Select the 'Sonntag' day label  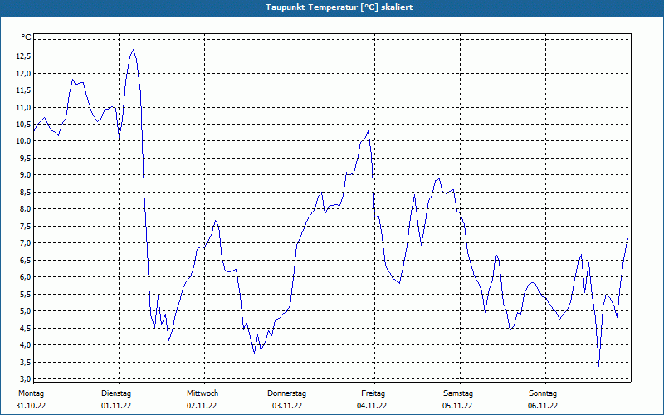tap(543, 393)
